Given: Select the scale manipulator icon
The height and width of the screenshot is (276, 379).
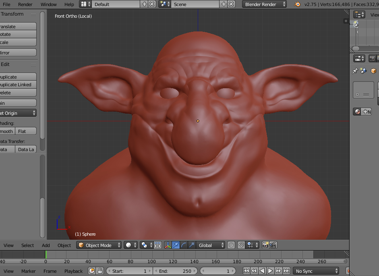Looking at the screenshot, I should [x=192, y=245].
